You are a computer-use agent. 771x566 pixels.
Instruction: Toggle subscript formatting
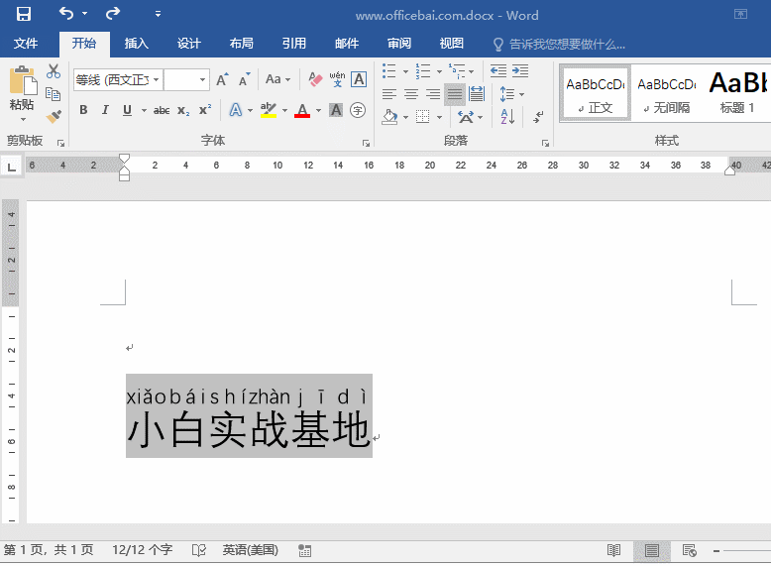[183, 110]
